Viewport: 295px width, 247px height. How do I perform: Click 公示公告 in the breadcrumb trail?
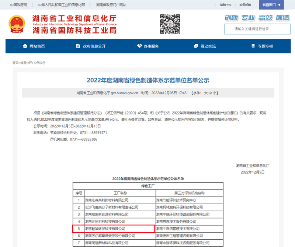pos(39,63)
